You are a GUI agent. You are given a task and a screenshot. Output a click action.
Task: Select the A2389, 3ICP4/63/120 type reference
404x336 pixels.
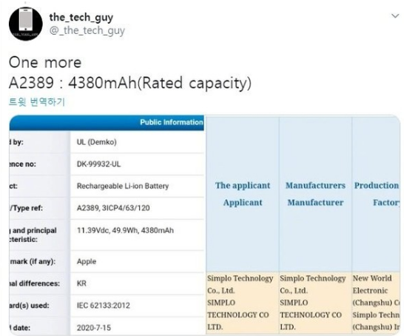pyautogui.click(x=113, y=208)
